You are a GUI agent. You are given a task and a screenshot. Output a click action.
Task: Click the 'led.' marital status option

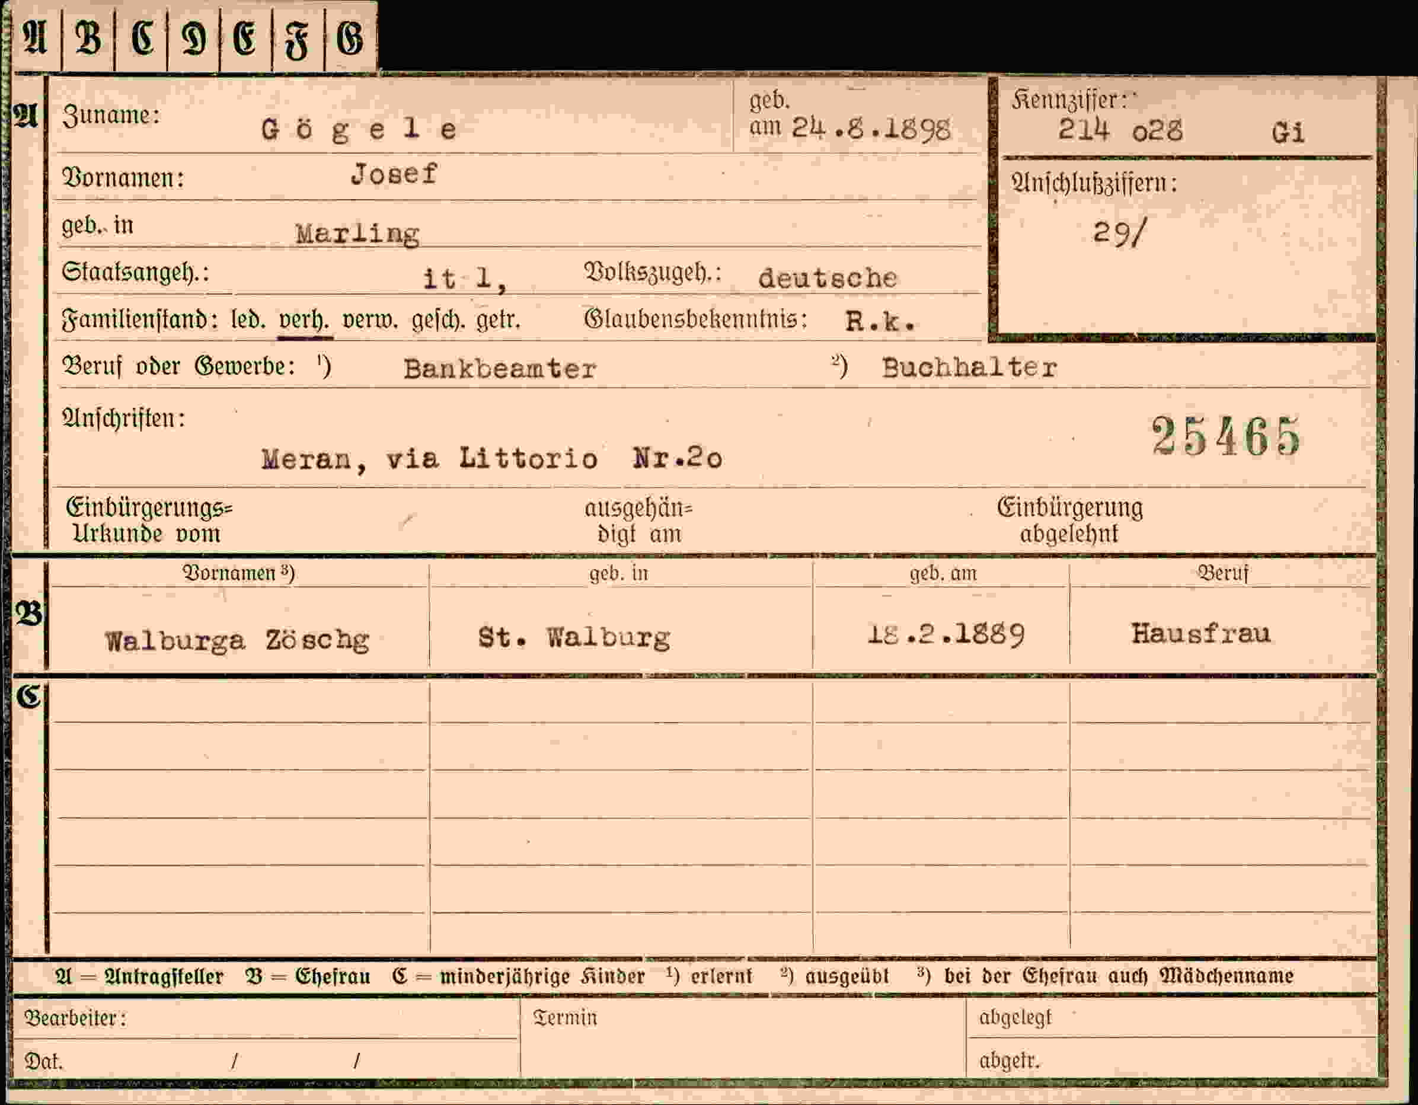(x=248, y=320)
